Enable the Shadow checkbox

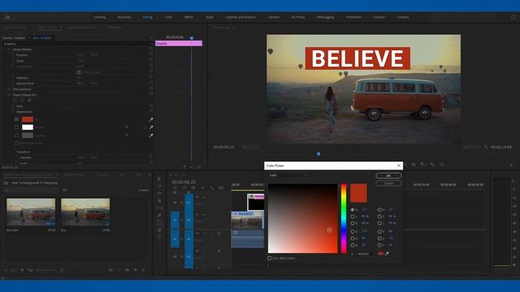coord(16,135)
